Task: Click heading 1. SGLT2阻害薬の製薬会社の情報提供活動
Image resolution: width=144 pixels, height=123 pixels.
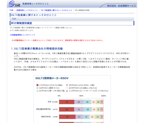Action: [x=37, y=49]
